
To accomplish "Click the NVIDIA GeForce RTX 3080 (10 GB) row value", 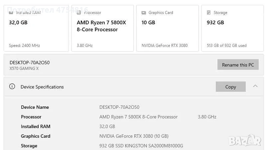I will (x=134, y=136).
